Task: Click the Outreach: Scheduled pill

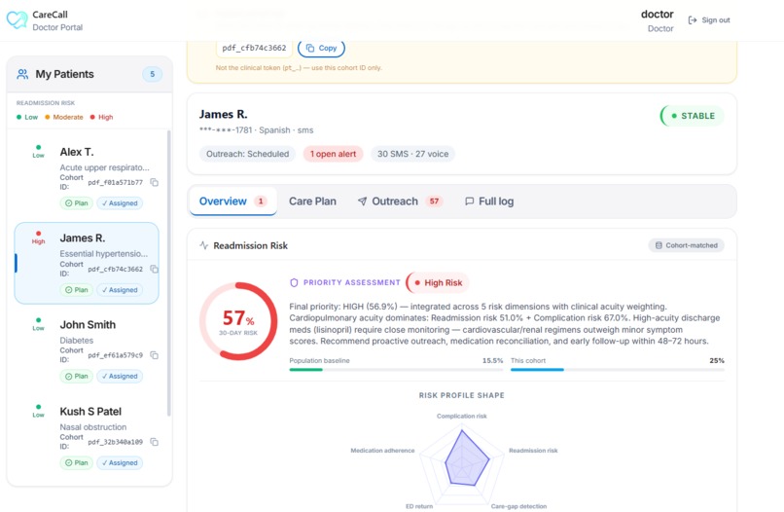Action: point(247,154)
